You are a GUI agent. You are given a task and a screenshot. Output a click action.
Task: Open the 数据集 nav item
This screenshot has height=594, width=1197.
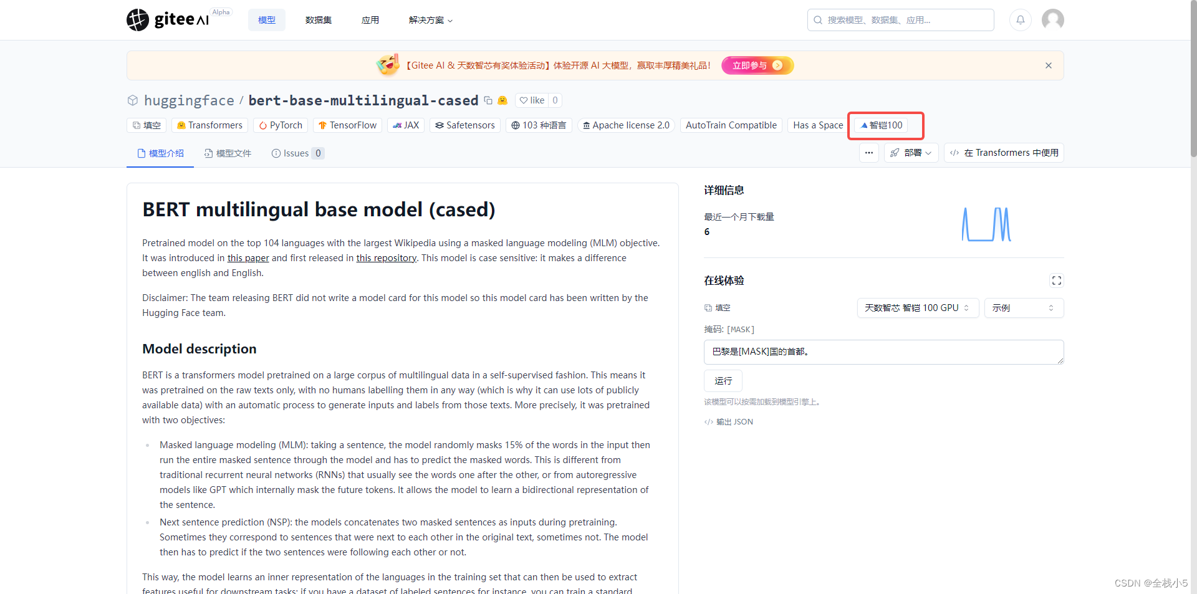[x=319, y=20]
